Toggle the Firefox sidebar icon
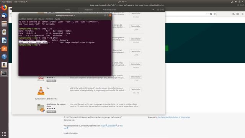This screenshot has width=245, height=138. click(237, 14)
